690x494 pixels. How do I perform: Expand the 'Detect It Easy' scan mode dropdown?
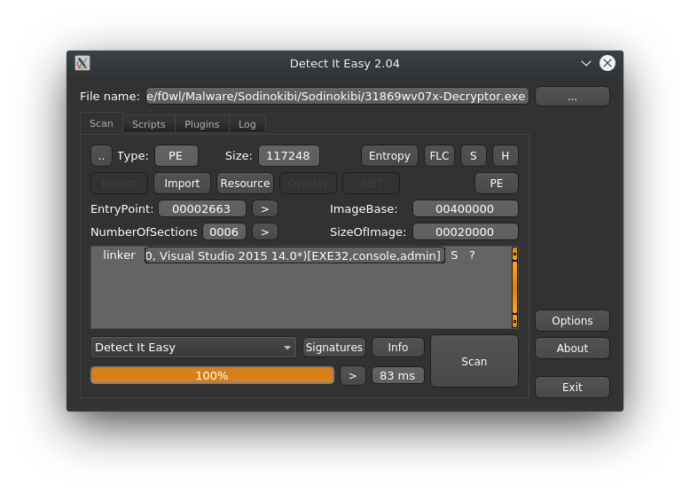[193, 348]
